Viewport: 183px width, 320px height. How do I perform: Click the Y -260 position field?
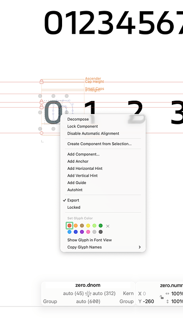(x=146, y=301)
